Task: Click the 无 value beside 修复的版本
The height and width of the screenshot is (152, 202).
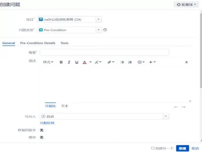Action: click(x=42, y=130)
